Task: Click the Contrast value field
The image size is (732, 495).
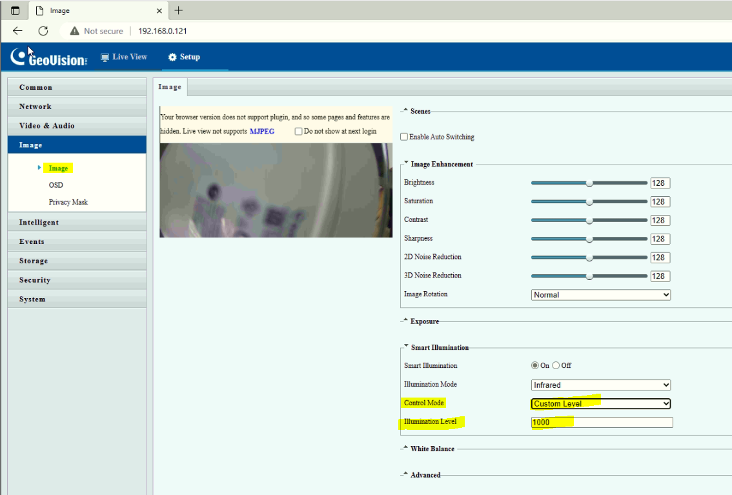Action: pos(660,220)
